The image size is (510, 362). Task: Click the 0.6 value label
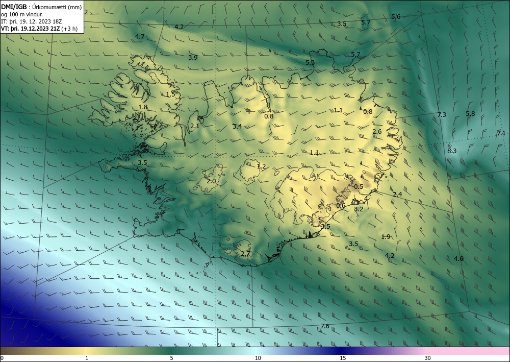pos(341,205)
